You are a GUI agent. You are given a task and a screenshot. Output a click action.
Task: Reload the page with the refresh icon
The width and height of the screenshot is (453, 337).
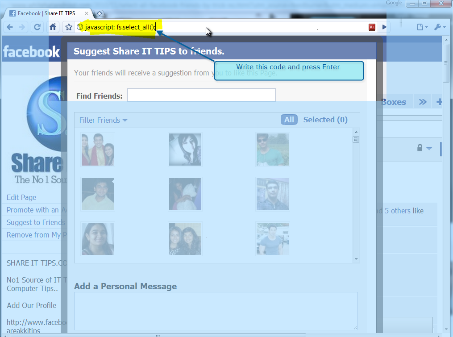point(37,27)
